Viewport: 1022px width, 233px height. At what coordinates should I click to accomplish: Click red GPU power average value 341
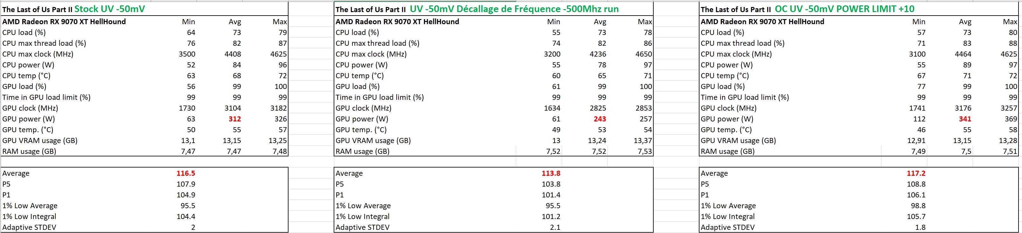click(x=965, y=119)
